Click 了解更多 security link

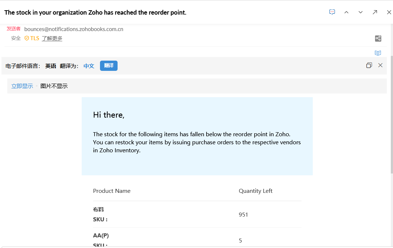point(52,38)
